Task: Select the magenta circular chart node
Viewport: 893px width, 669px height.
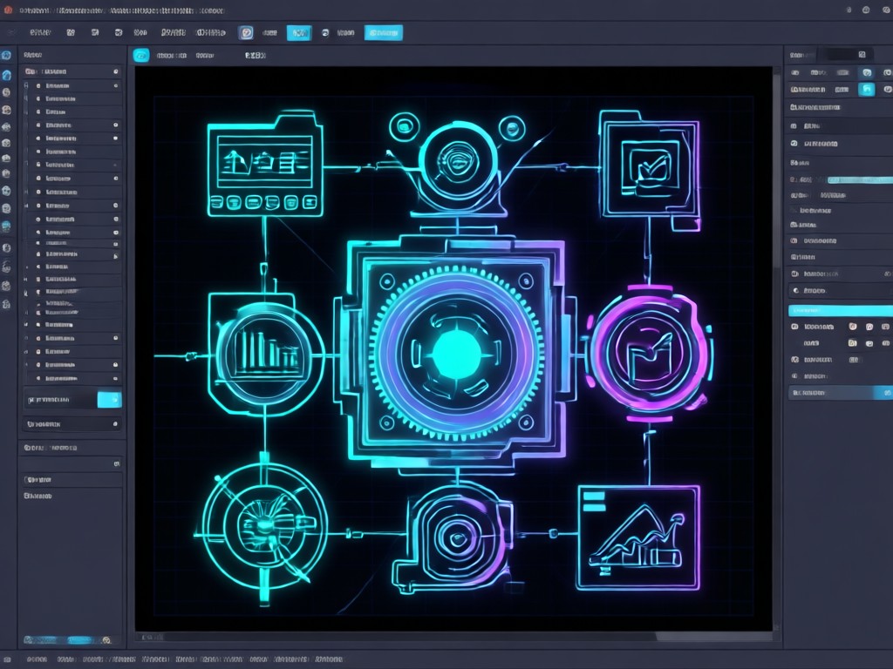Action: point(651,354)
